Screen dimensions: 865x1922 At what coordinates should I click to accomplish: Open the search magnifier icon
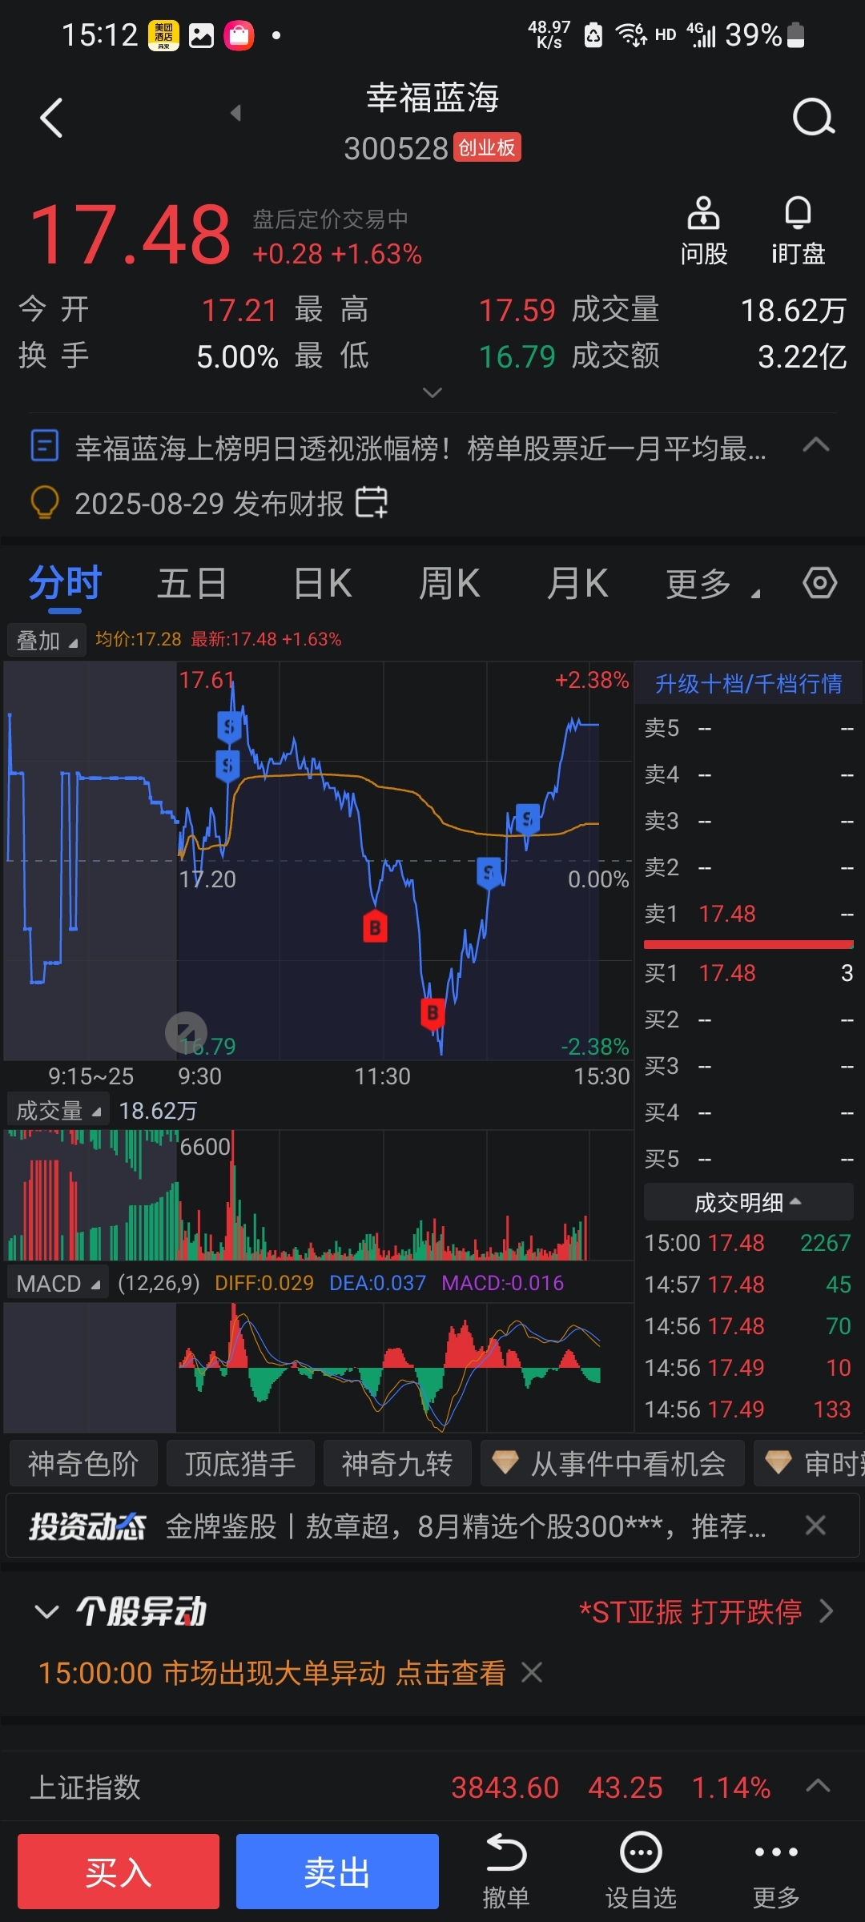(813, 119)
